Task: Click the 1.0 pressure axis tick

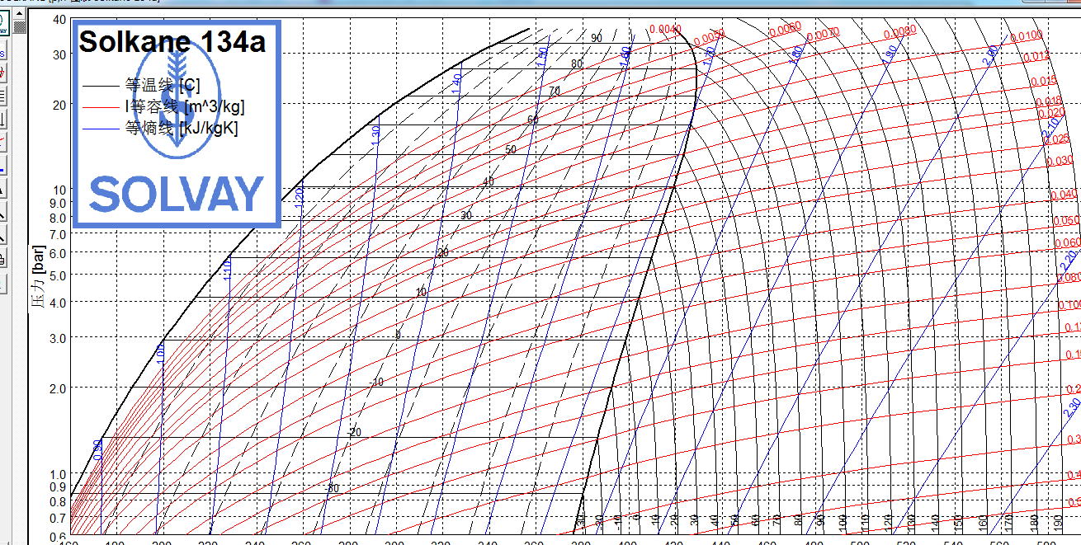Action: pyautogui.click(x=57, y=474)
